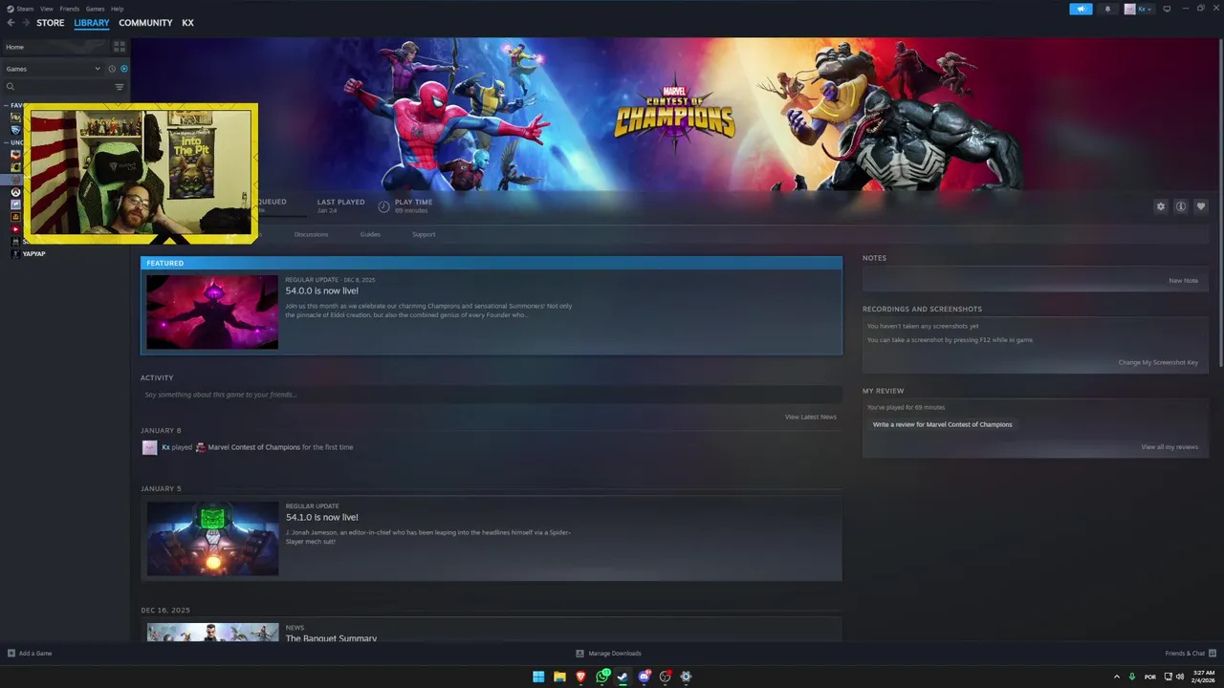Click New Note button
Viewport: 1224px width, 688px height.
click(x=1183, y=281)
